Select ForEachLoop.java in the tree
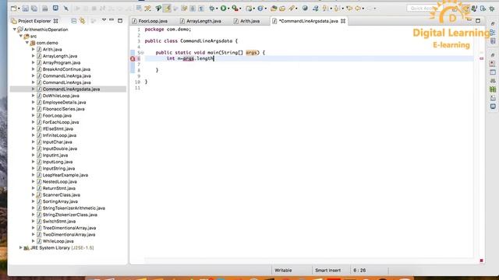The image size is (499, 280). click(61, 122)
